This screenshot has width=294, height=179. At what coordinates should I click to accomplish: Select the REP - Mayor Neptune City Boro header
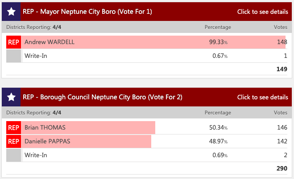click(87, 12)
